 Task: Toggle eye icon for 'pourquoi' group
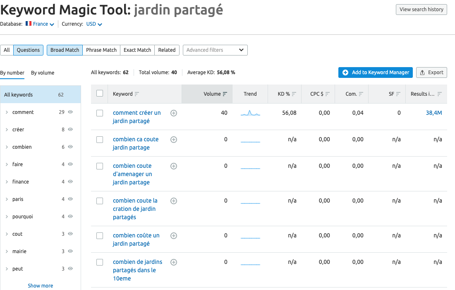pyautogui.click(x=70, y=217)
